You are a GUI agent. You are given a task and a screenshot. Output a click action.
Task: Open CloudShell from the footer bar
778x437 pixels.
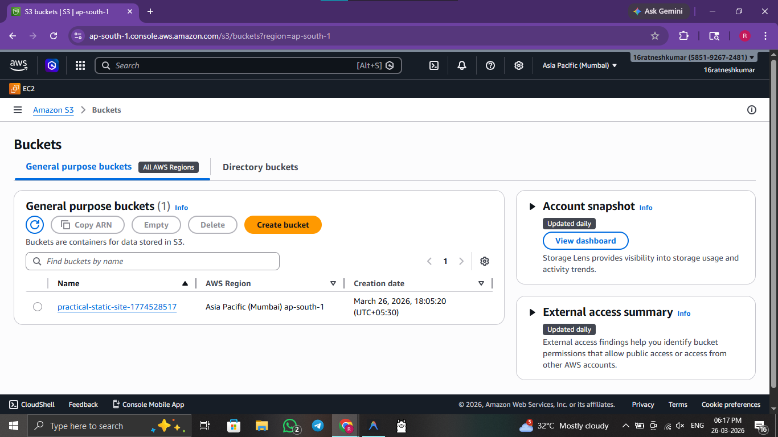click(x=32, y=405)
